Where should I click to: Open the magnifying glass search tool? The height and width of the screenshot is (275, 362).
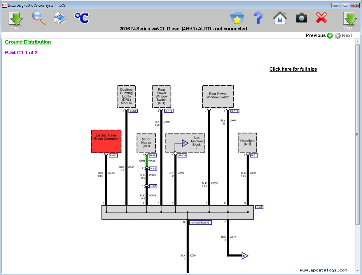point(39,18)
